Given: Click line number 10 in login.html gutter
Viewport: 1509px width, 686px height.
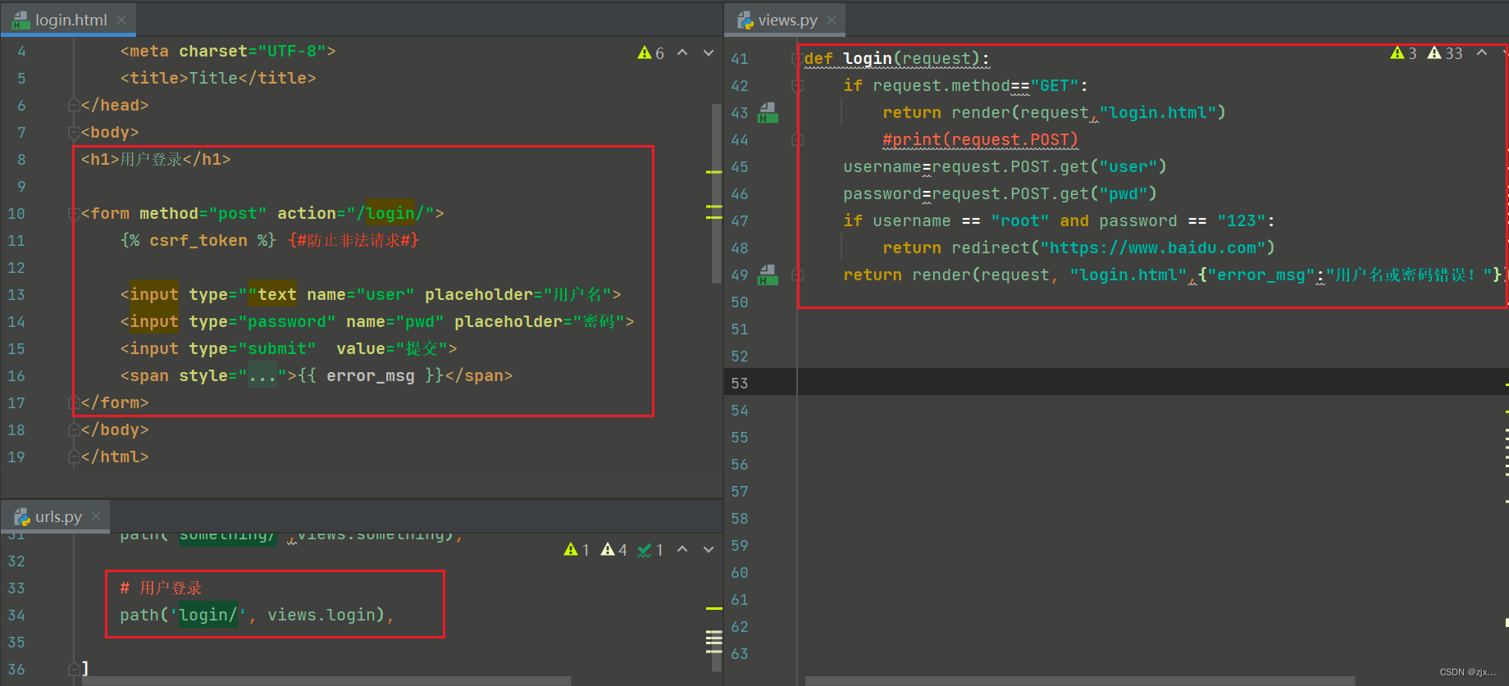Looking at the screenshot, I should [16, 213].
